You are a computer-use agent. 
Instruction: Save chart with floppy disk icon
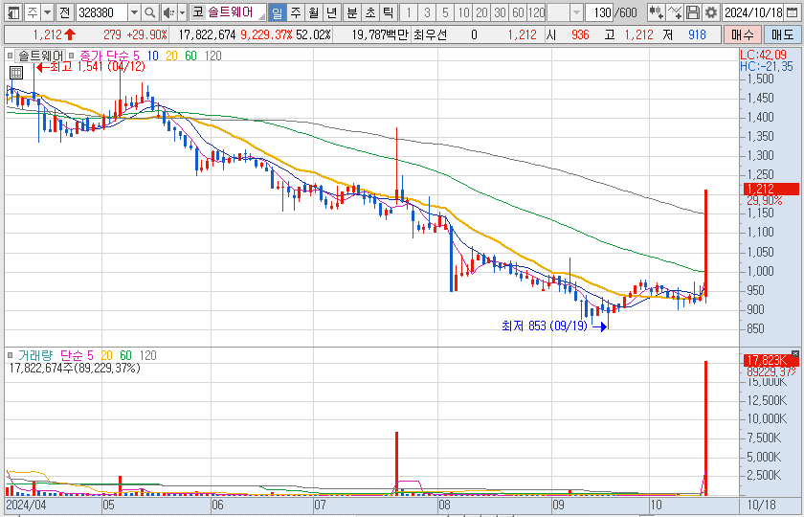(693, 12)
